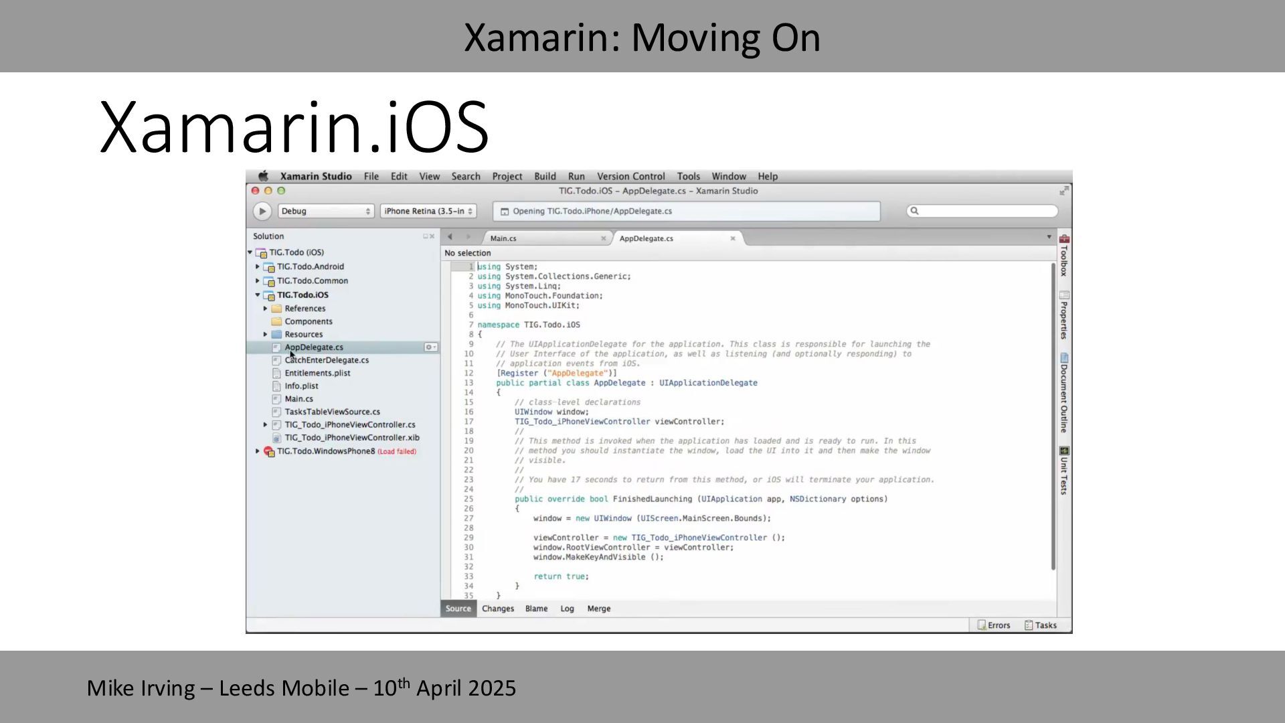
Task: Click the editor vertical scrollbar
Action: click(x=1053, y=416)
